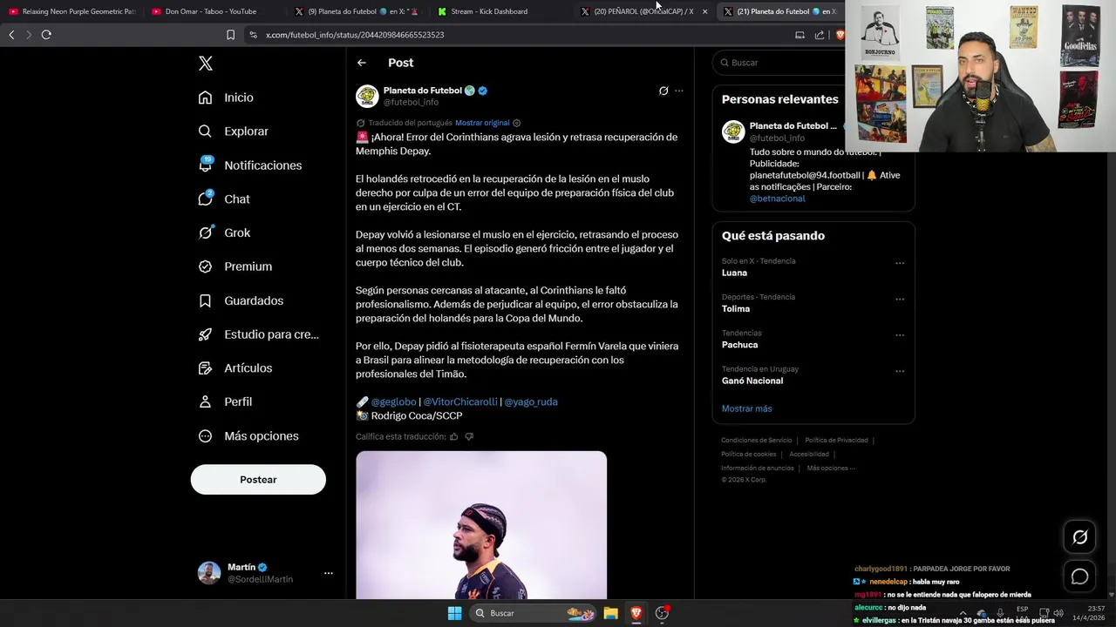Open Pachuca trend options menu
Screen dimensions: 1116x627
[900, 334]
